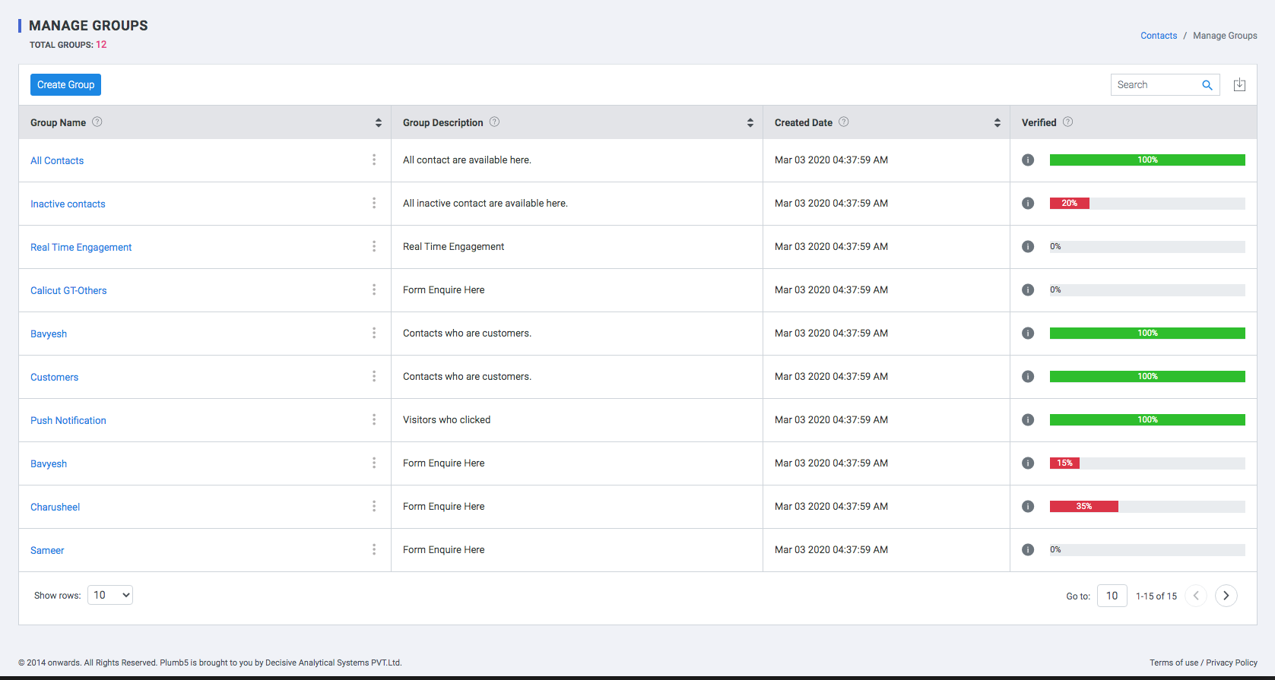Click the Customers 100% verified bar
The image size is (1275, 680).
point(1147,376)
